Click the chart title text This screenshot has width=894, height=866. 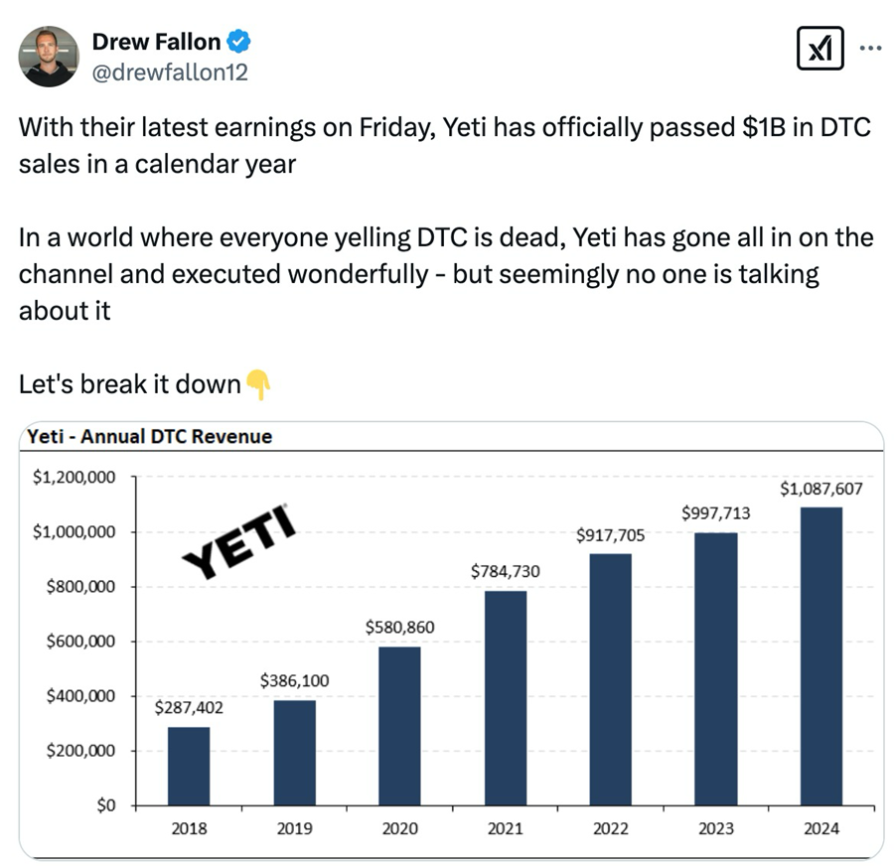pyautogui.click(x=147, y=436)
